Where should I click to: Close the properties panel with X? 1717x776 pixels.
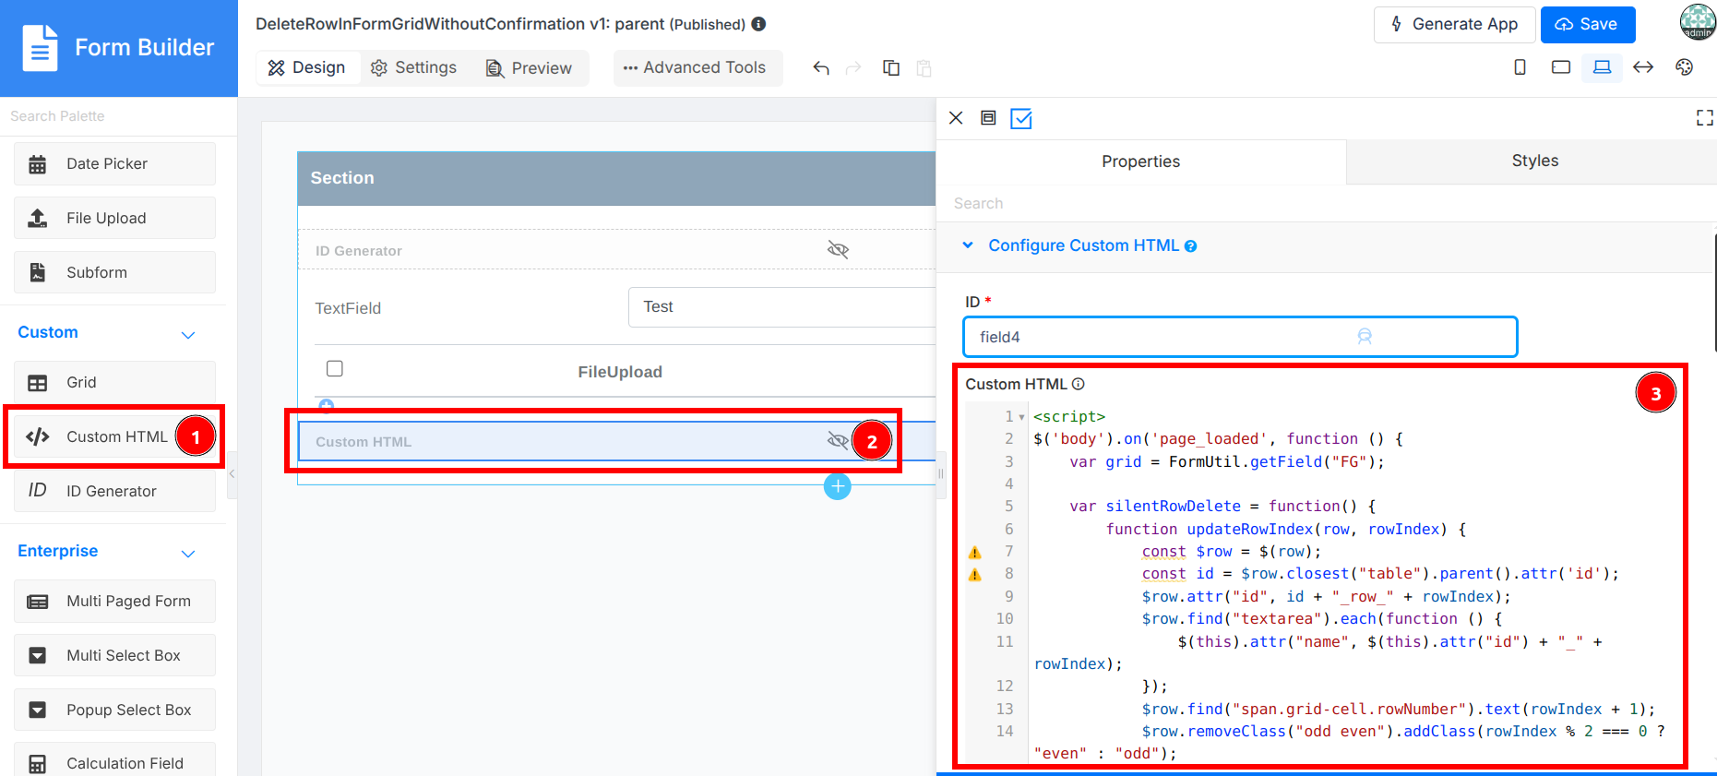pyautogui.click(x=956, y=118)
